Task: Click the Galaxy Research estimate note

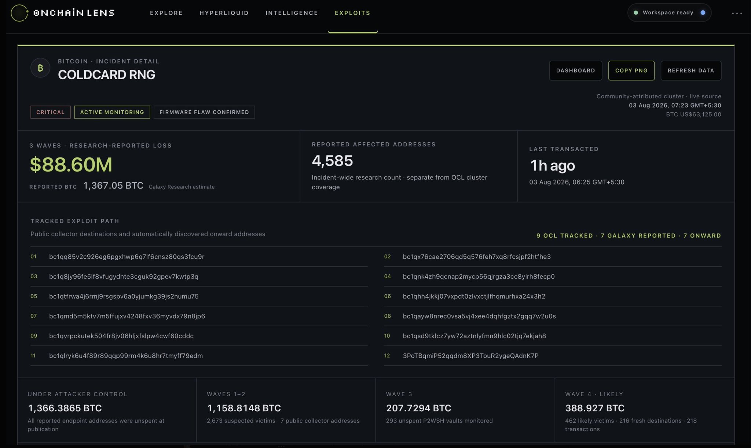Action: pos(182,187)
